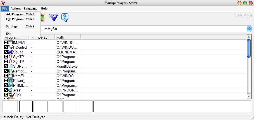
Task: Open Settings from the File menu
Action: pyautogui.click(x=20, y=26)
